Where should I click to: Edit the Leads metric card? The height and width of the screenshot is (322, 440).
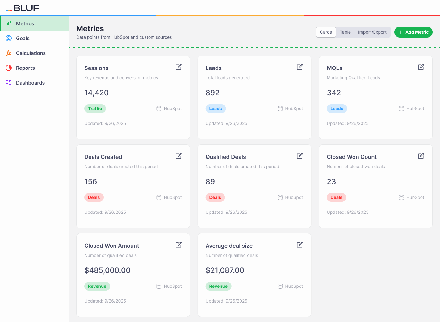300,67
